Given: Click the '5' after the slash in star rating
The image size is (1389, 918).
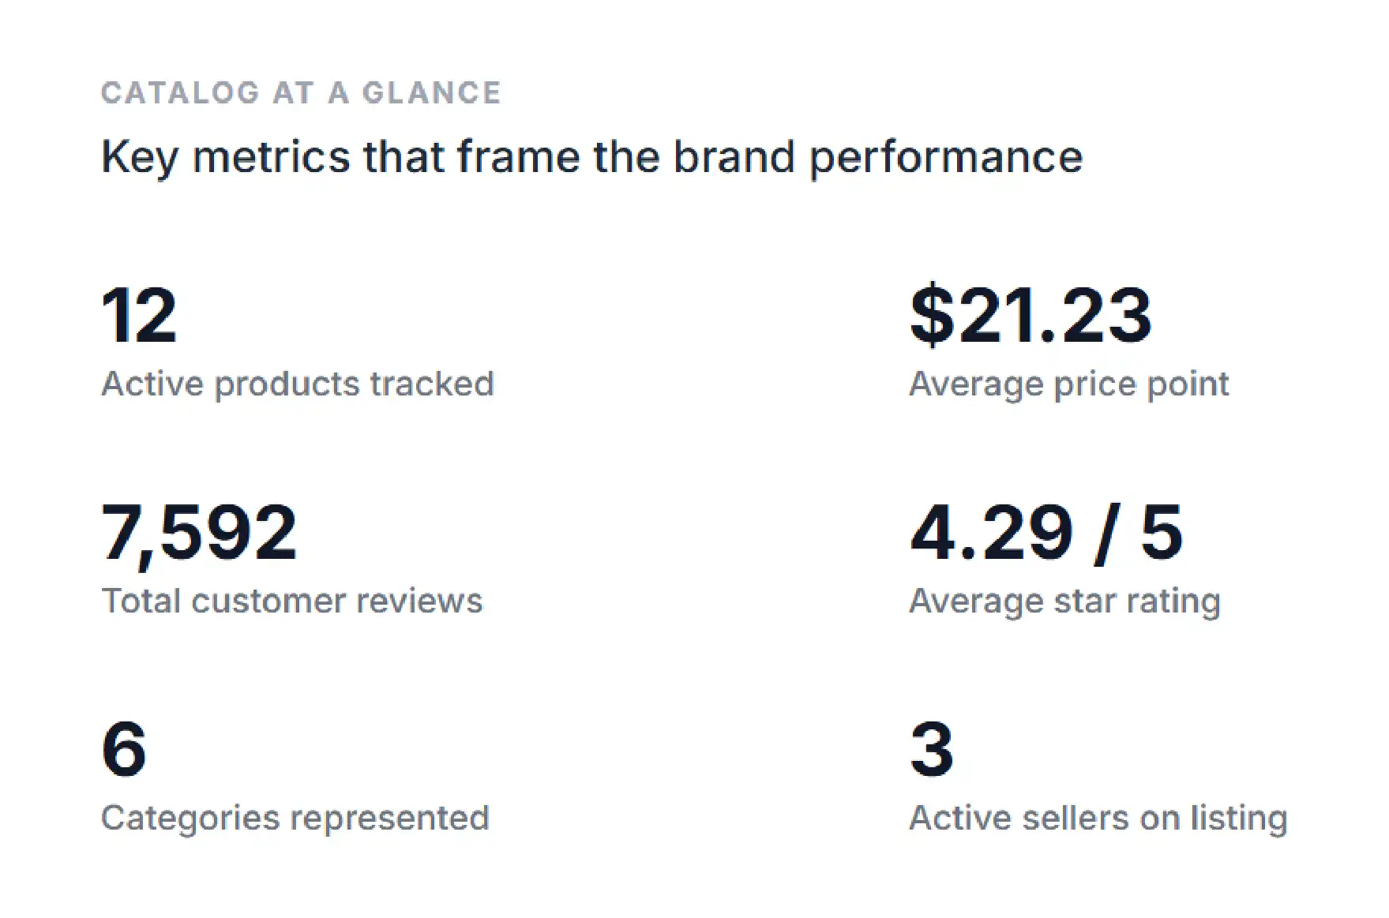Looking at the screenshot, I should (x=1162, y=534).
